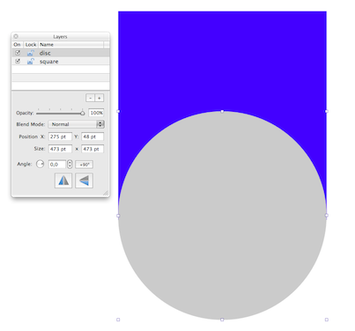Click the angle dial control
The image size is (355, 331).
pos(40,164)
